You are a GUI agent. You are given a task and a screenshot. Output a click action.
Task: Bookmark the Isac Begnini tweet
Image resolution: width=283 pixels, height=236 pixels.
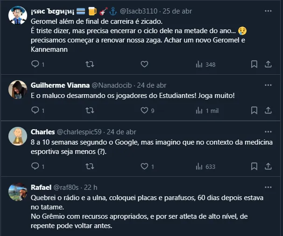tap(254, 64)
